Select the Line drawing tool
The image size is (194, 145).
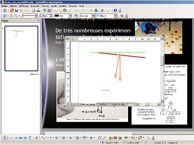pyautogui.click(x=11, y=138)
